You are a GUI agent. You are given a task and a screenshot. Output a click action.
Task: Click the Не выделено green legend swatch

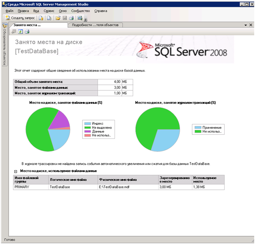point(87,127)
